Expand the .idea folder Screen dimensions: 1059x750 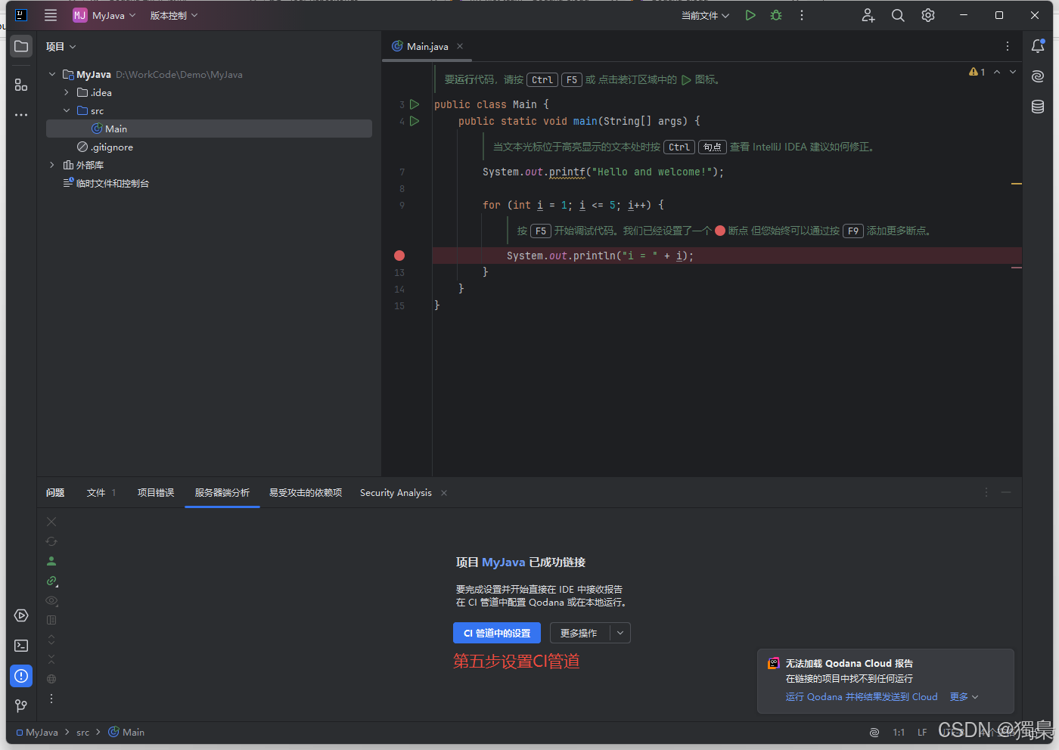coord(66,92)
